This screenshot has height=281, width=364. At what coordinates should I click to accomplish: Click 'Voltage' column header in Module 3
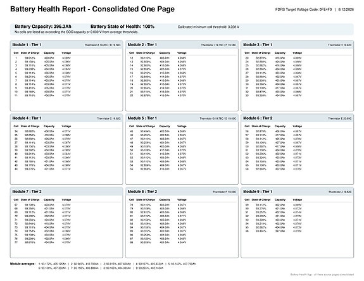coord(297,53)
